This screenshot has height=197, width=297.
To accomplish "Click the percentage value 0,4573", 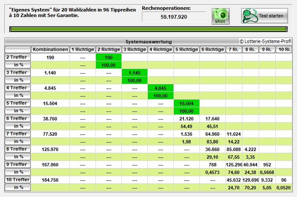I will click(212, 172).
